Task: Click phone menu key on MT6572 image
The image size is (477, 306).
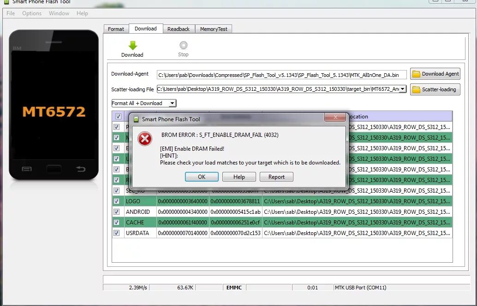Action: click(27, 169)
